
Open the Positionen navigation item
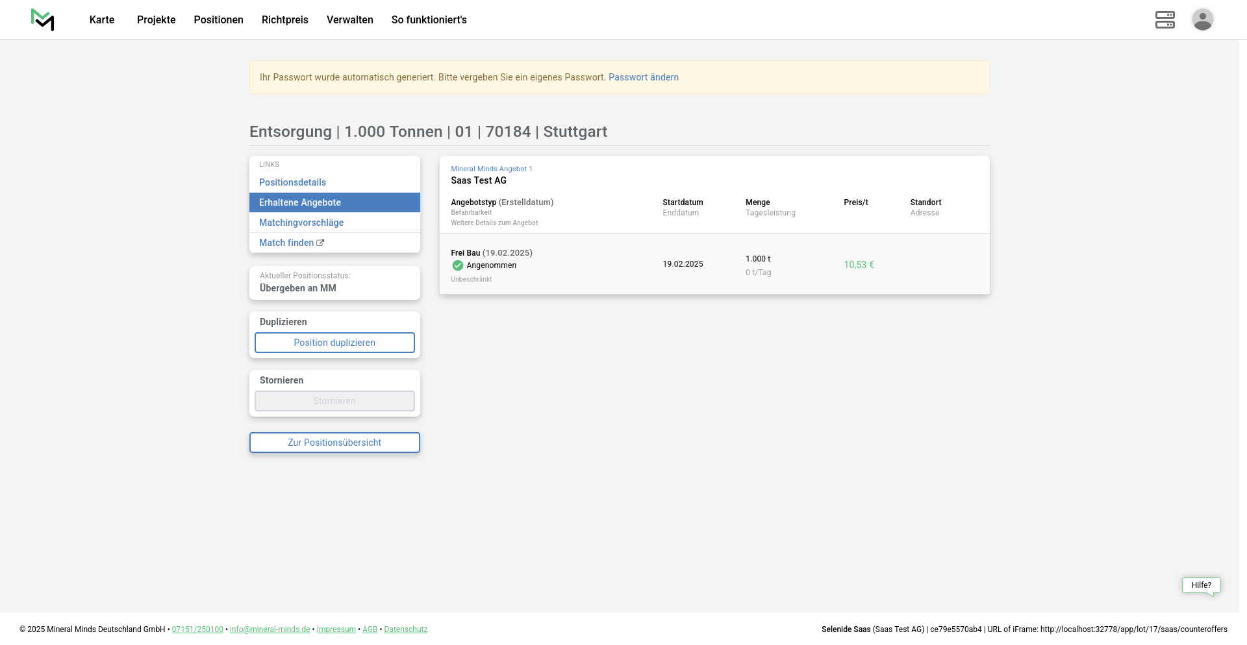tap(218, 19)
